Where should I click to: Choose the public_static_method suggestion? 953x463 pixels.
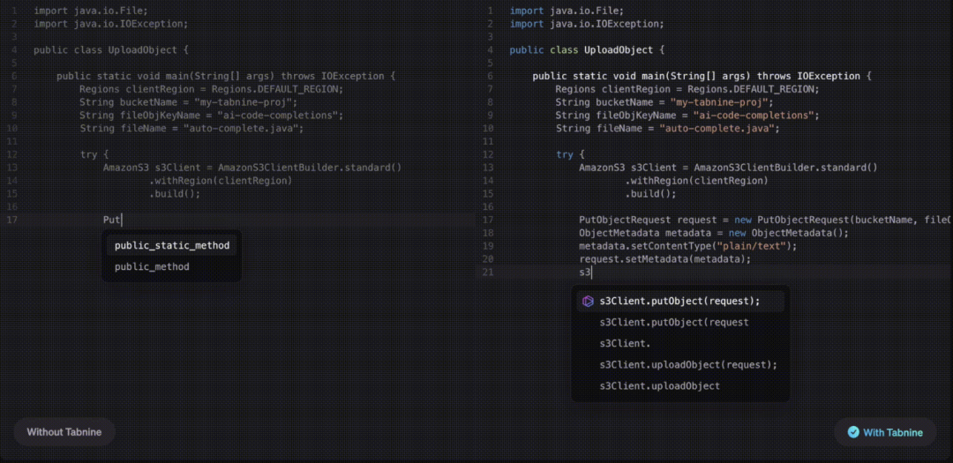(x=172, y=245)
